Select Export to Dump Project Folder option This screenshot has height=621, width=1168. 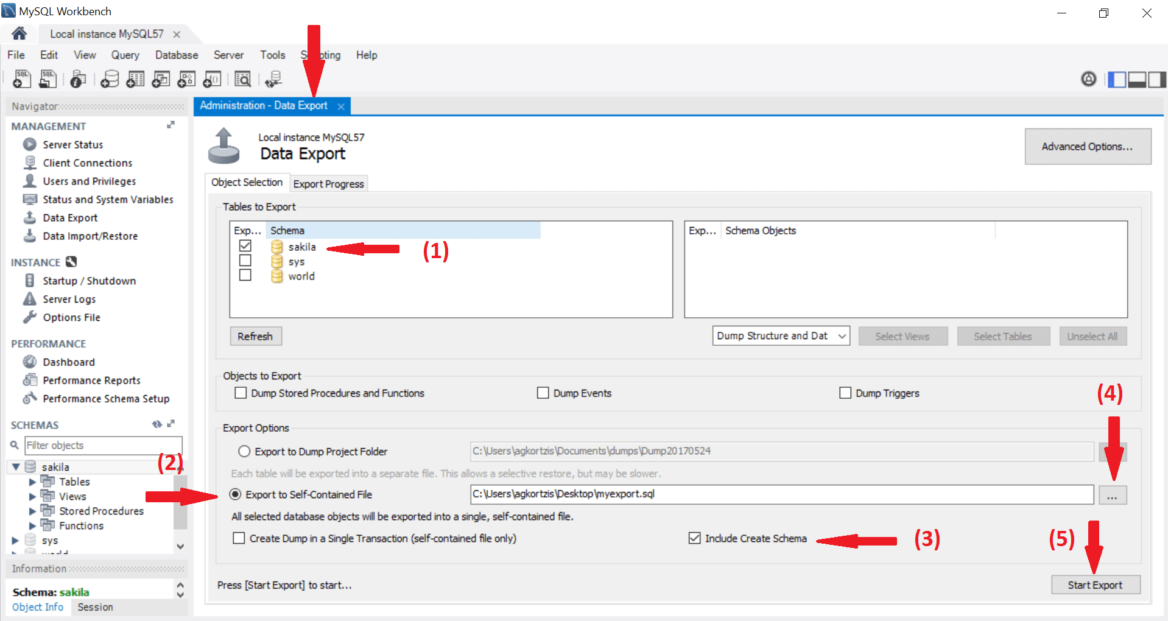tap(244, 452)
